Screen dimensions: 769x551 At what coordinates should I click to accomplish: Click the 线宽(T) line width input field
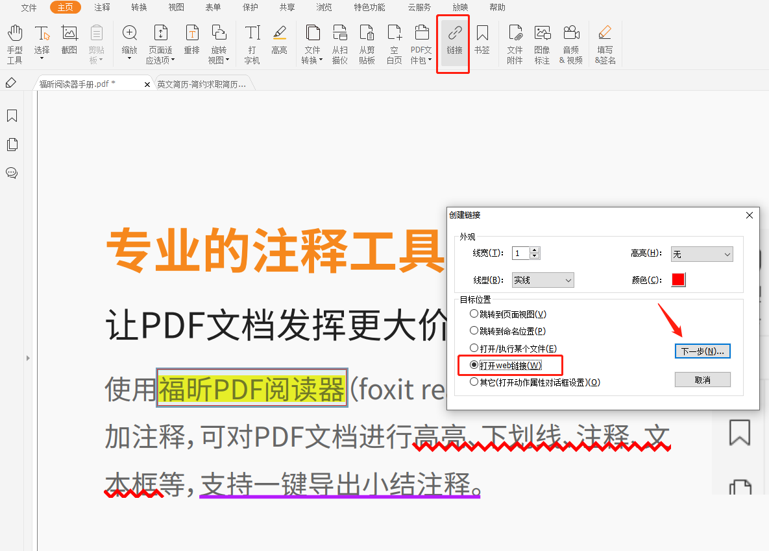pyautogui.click(x=521, y=253)
